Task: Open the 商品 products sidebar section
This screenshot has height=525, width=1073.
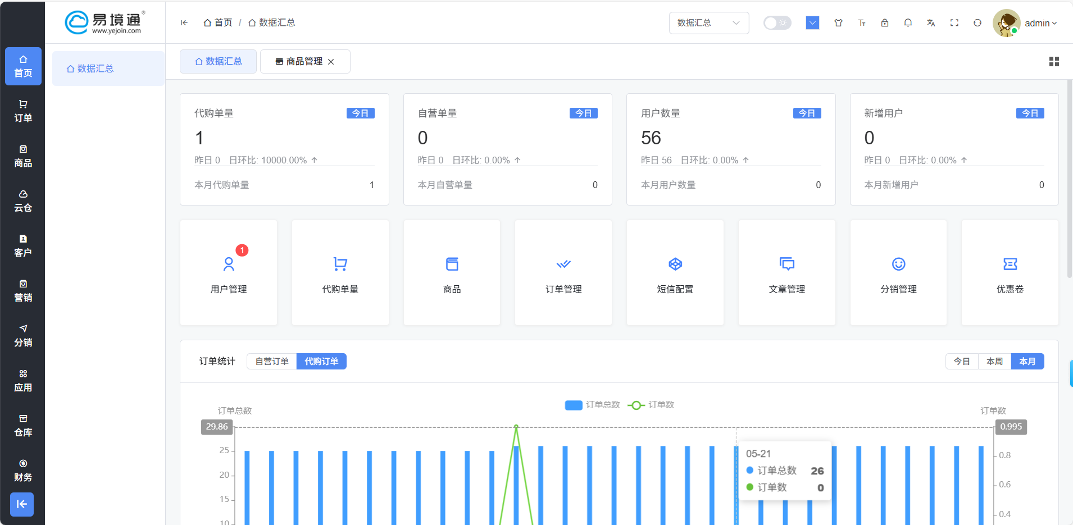Action: pos(23,156)
